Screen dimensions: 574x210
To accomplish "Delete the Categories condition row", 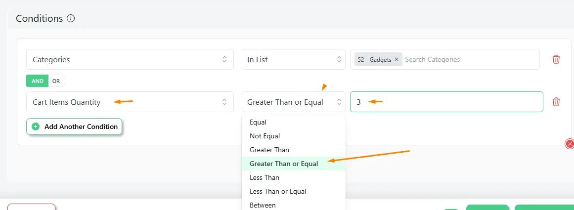I will (x=556, y=59).
